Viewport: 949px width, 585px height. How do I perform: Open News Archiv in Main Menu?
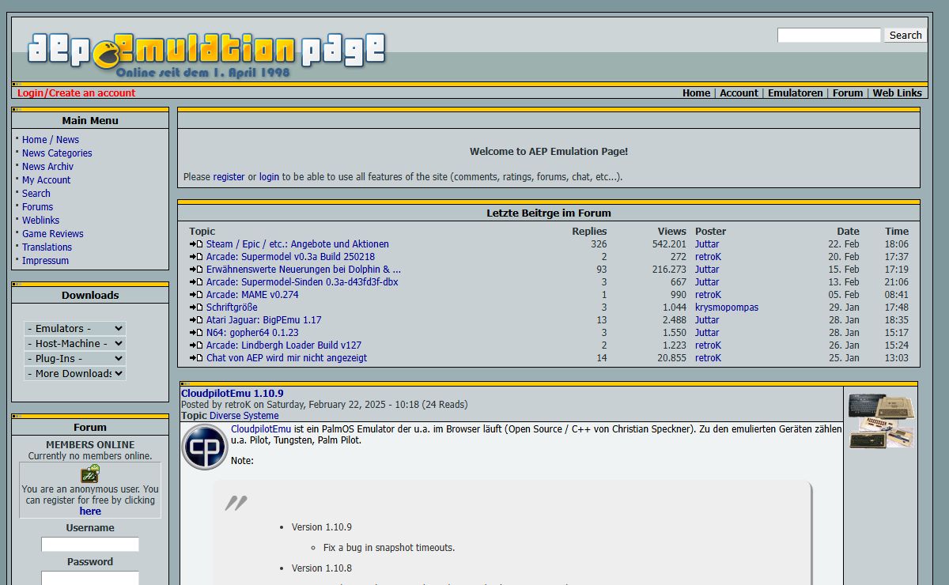pyautogui.click(x=47, y=167)
